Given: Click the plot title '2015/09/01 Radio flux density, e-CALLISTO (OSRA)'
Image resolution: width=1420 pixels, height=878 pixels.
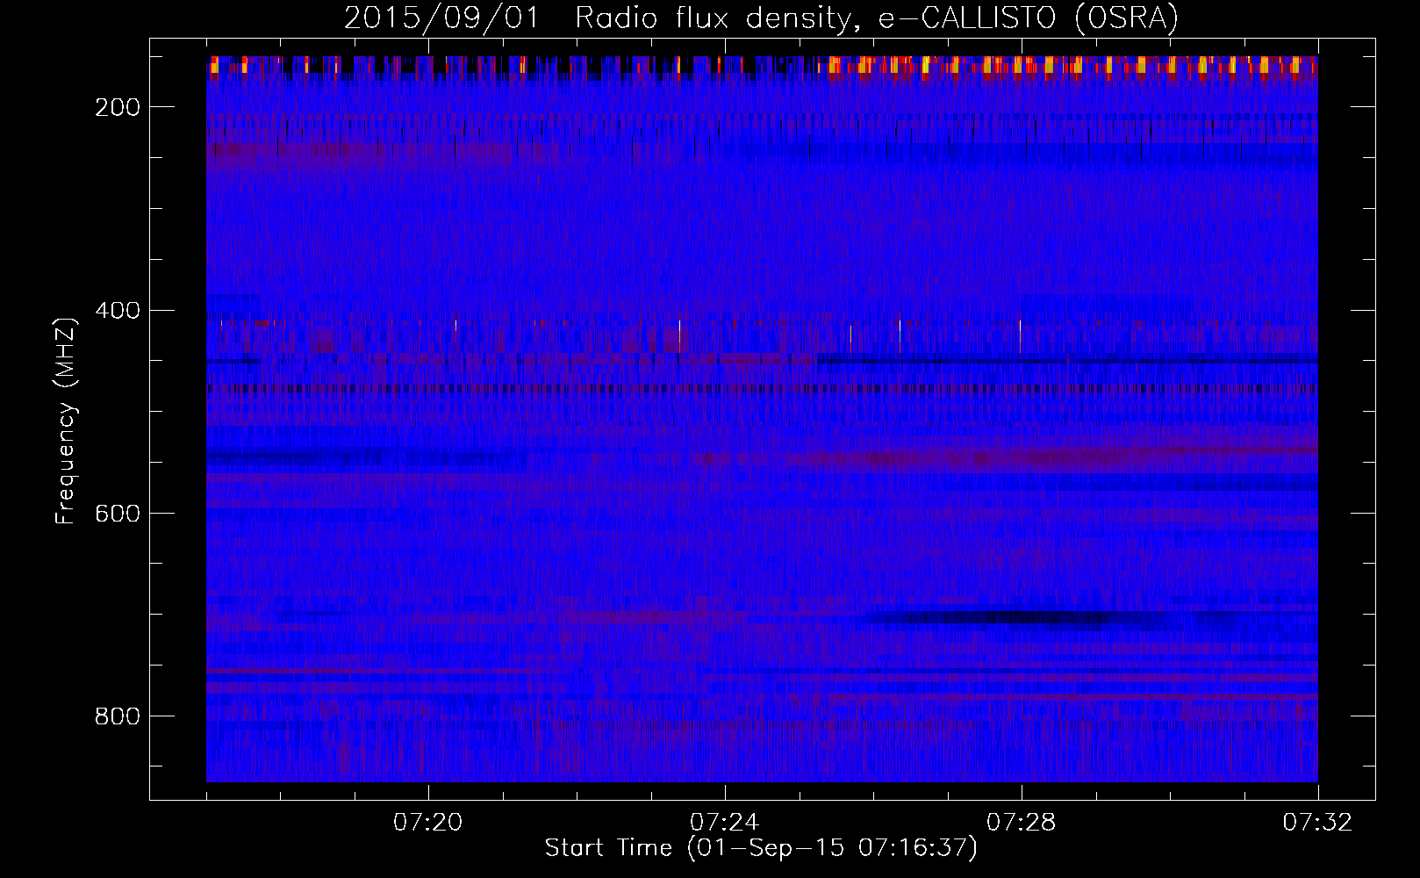Looking at the screenshot, I should pos(761,18).
